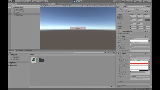Switch to the Console tab

coord(20,51)
